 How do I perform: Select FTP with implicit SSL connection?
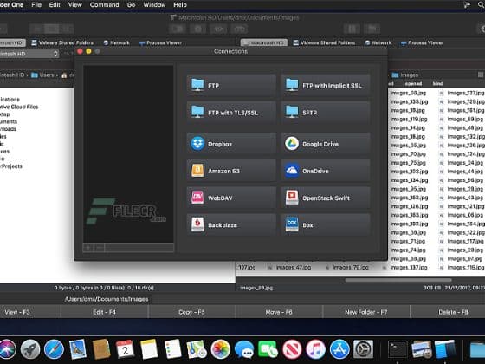click(326, 85)
